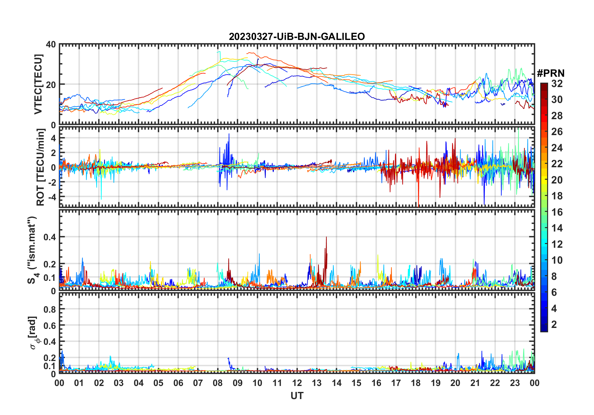This screenshot has height=415, width=594.
Task: Click x-axis hour label 23
Action: pyautogui.click(x=515, y=383)
